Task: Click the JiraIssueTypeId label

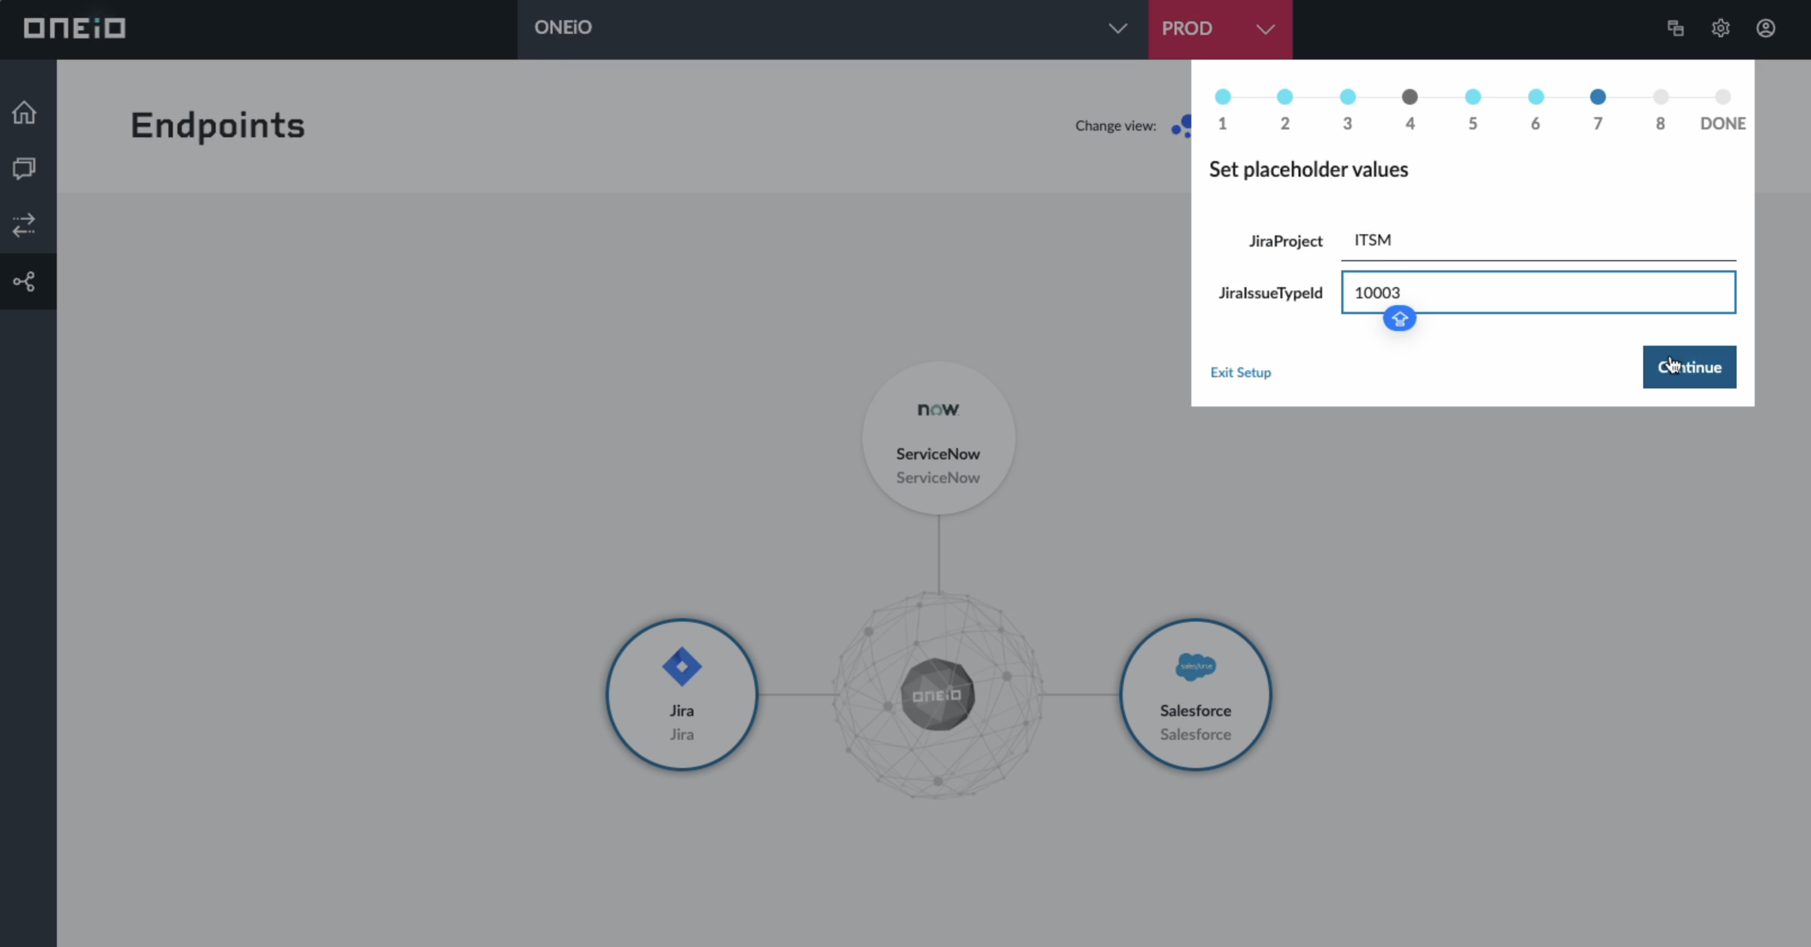Action: [x=1270, y=293]
